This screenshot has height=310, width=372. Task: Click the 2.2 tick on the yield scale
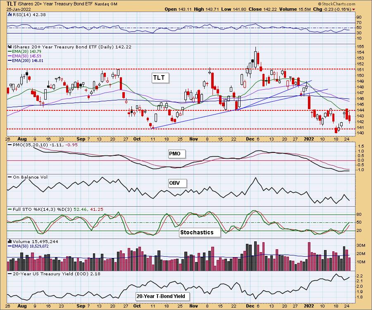pyautogui.click(x=359, y=276)
